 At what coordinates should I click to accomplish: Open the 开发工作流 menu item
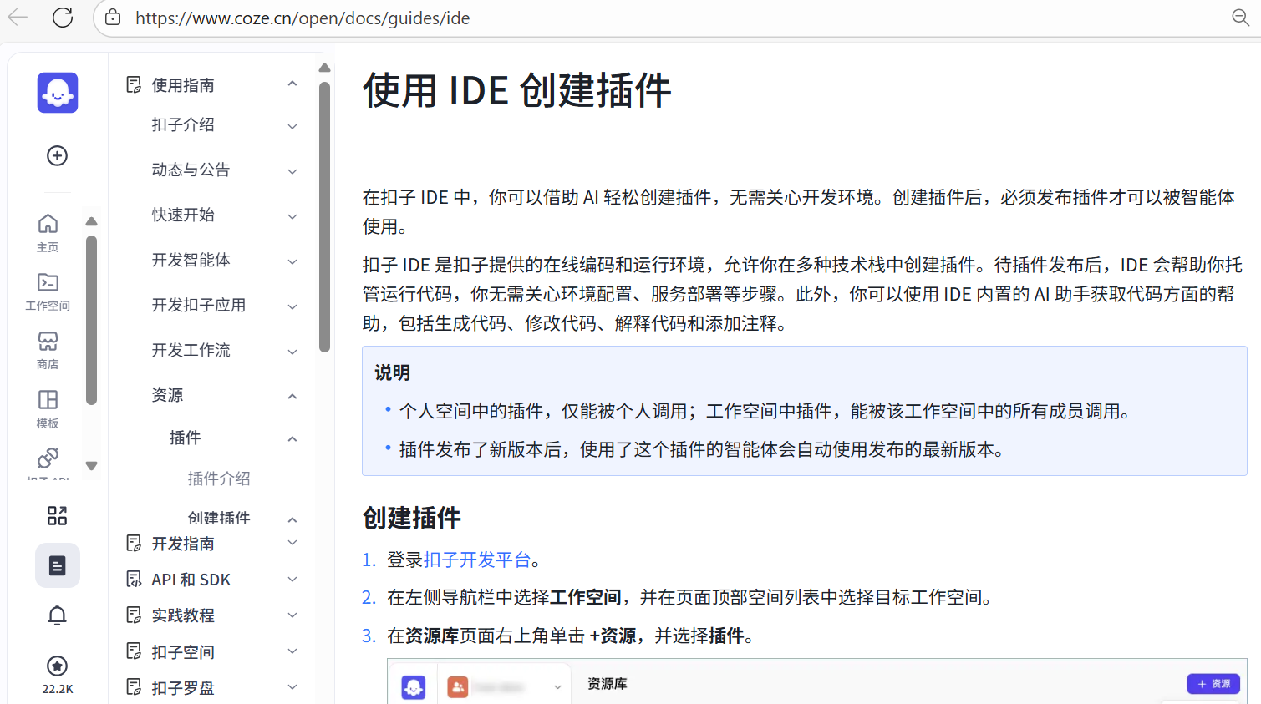[191, 350]
